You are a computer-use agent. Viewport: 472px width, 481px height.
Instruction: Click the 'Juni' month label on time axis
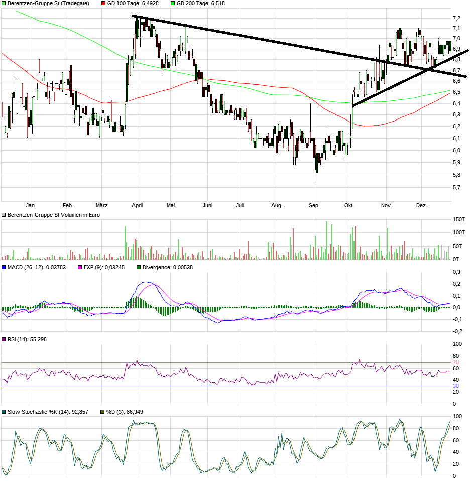(208, 205)
